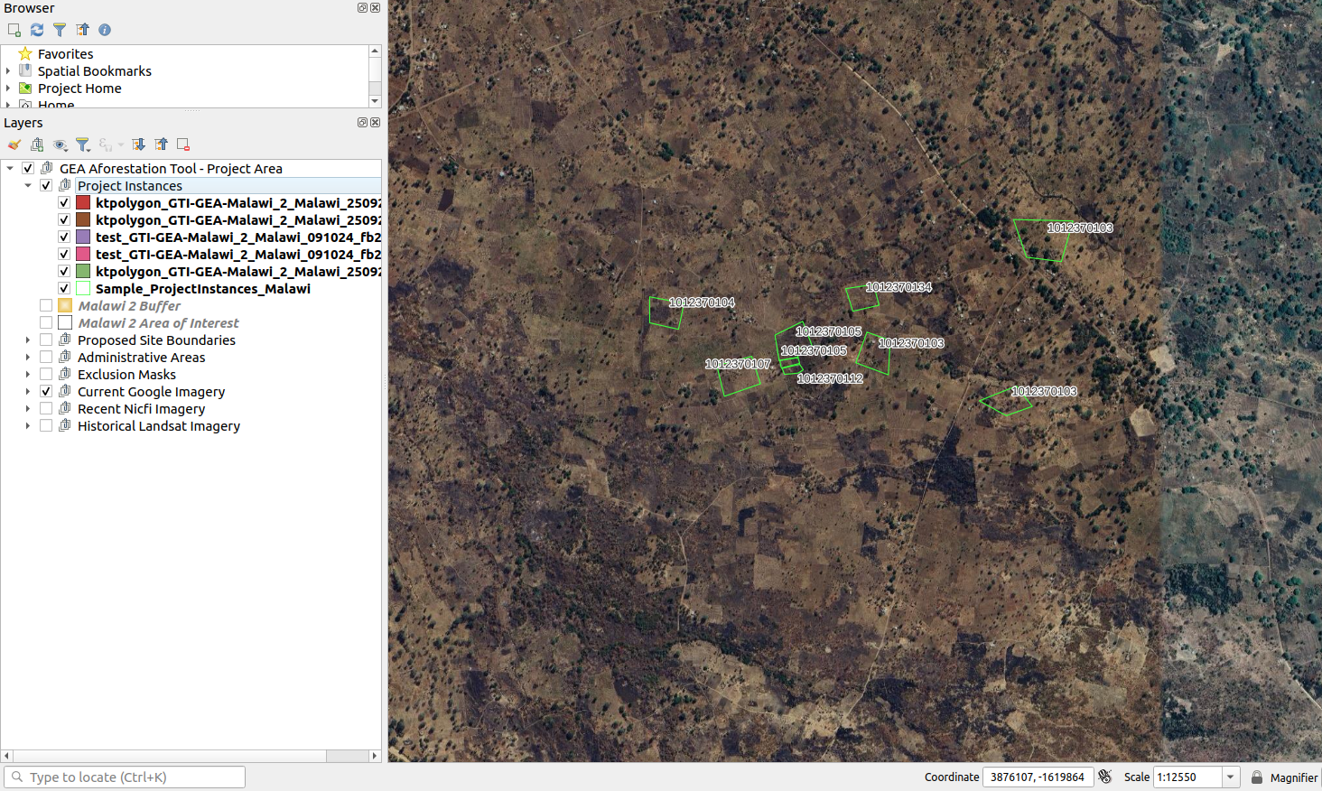1322x791 pixels.
Task: Toggle mouse display extents icon in status bar
Action: pyautogui.click(x=1105, y=777)
